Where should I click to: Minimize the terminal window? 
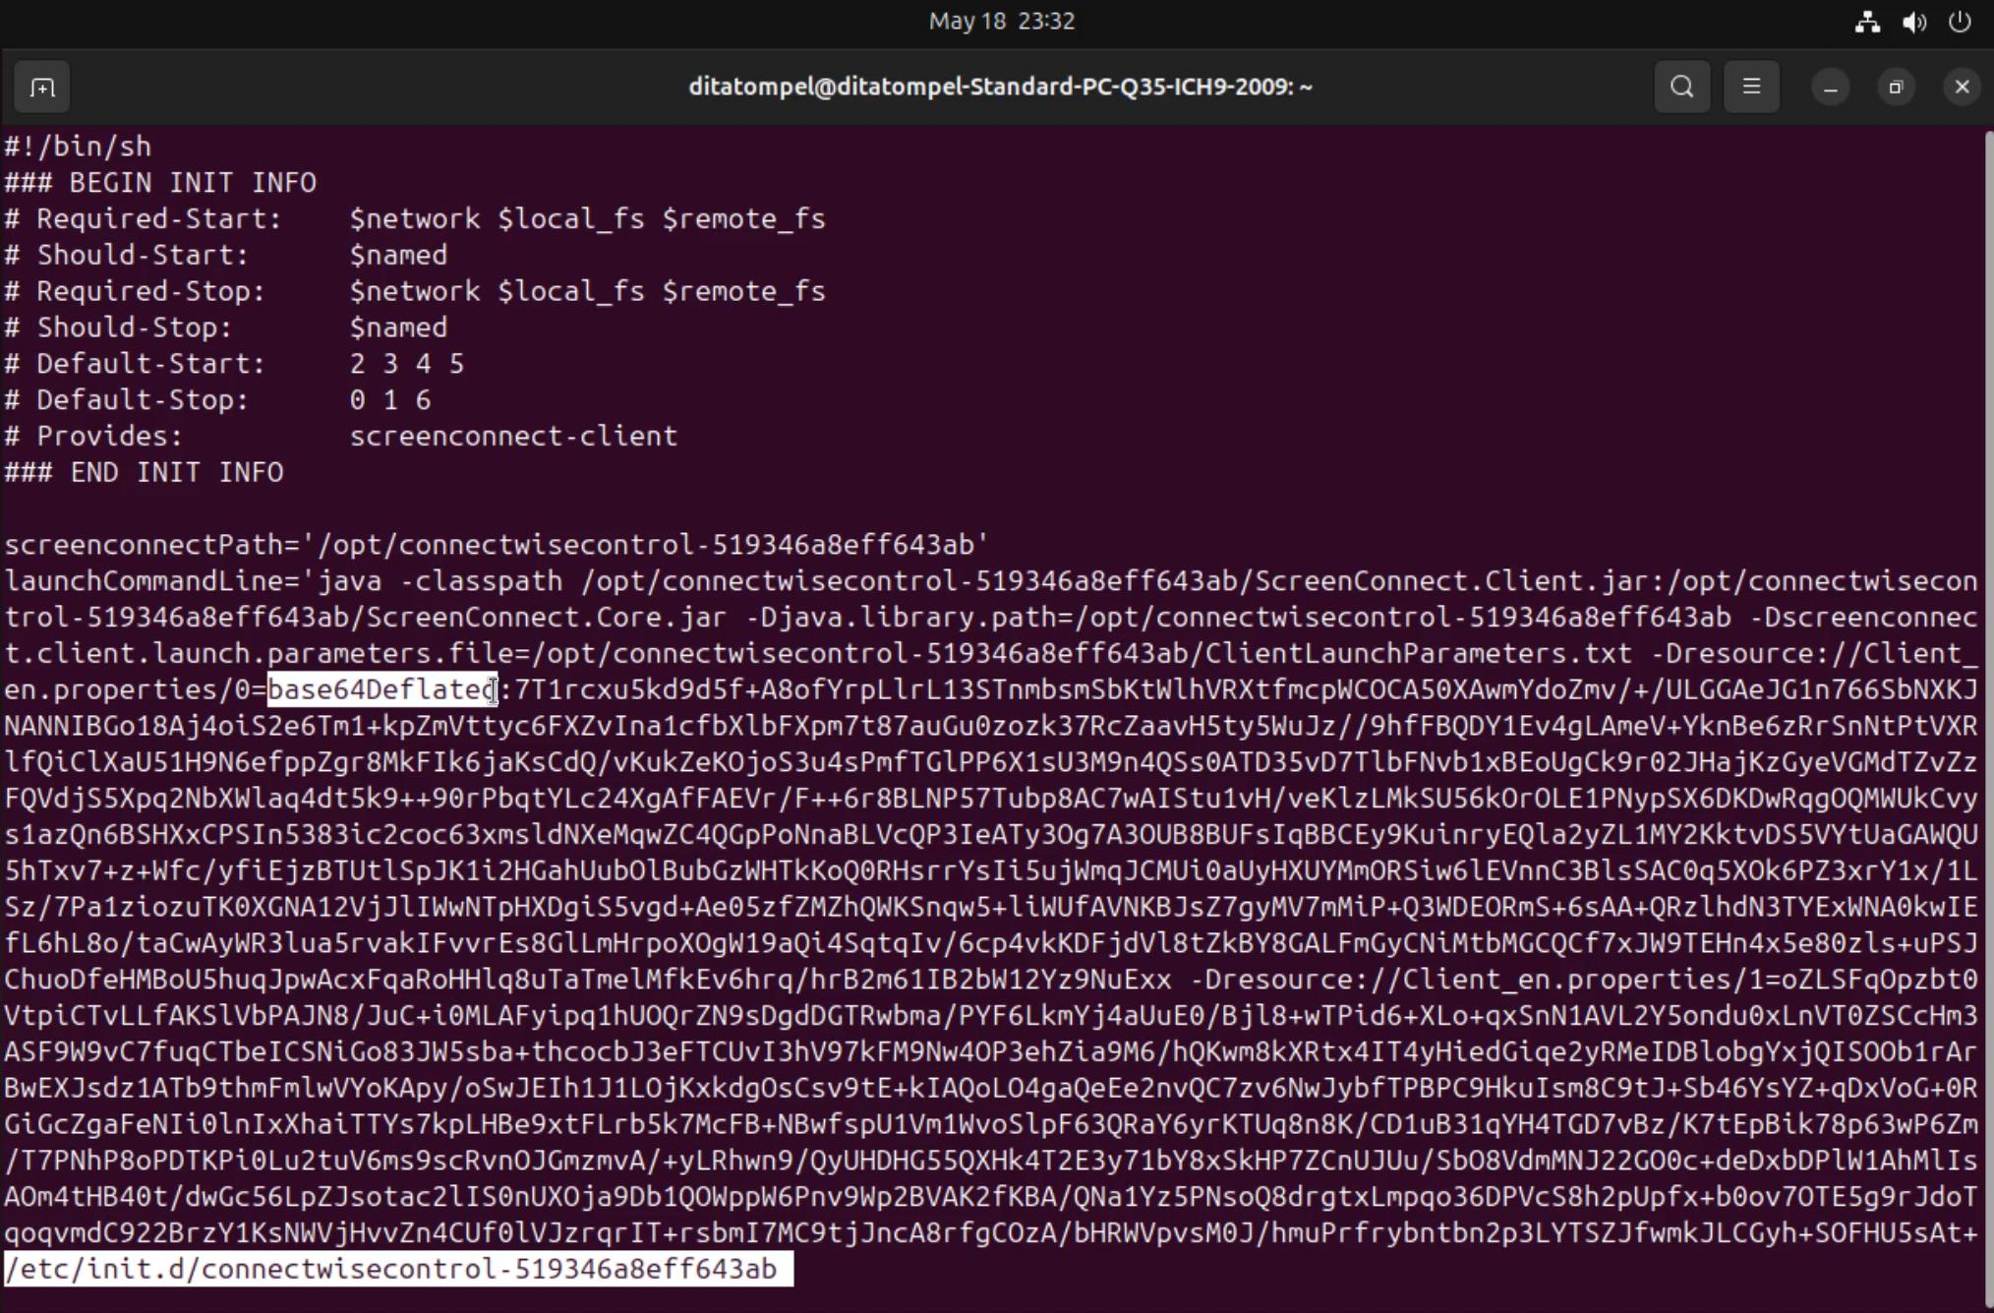1830,88
